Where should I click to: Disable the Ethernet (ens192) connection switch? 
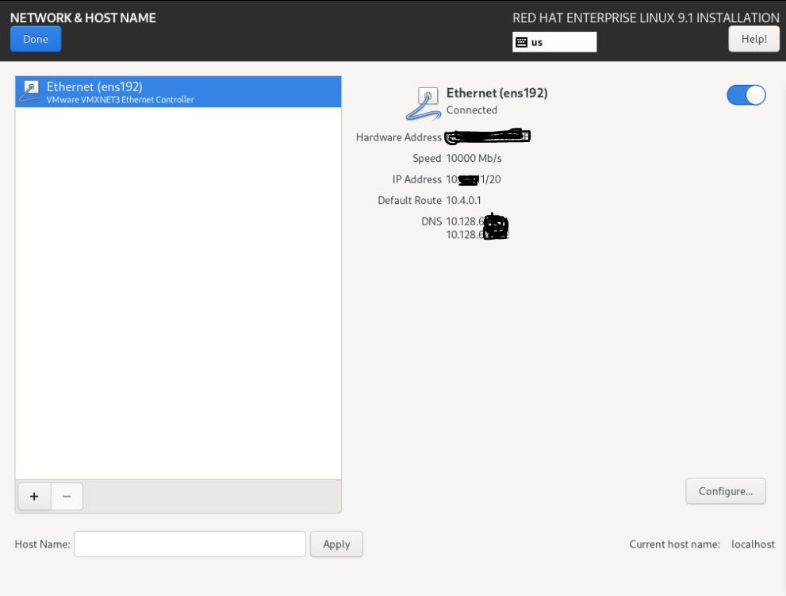(746, 95)
